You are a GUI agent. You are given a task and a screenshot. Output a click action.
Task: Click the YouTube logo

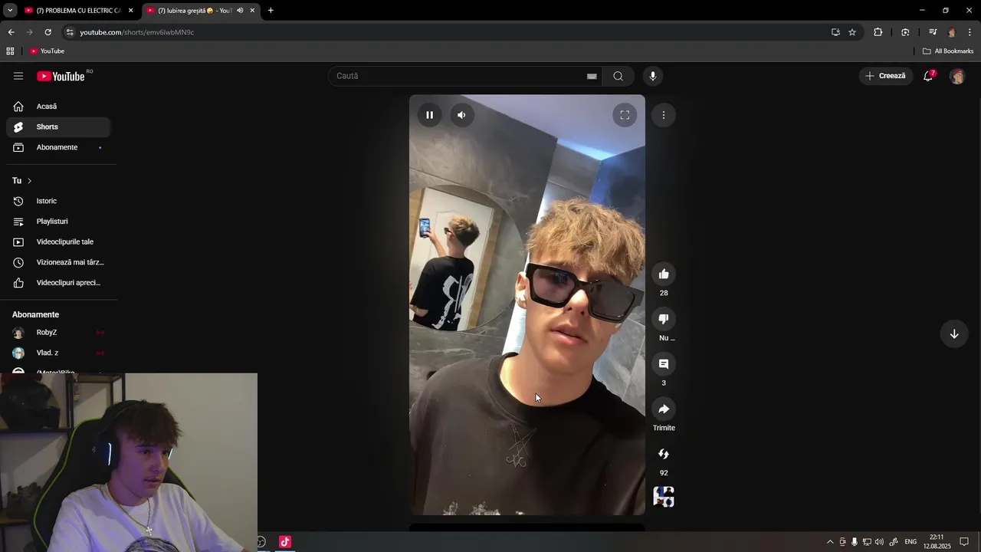(61, 76)
